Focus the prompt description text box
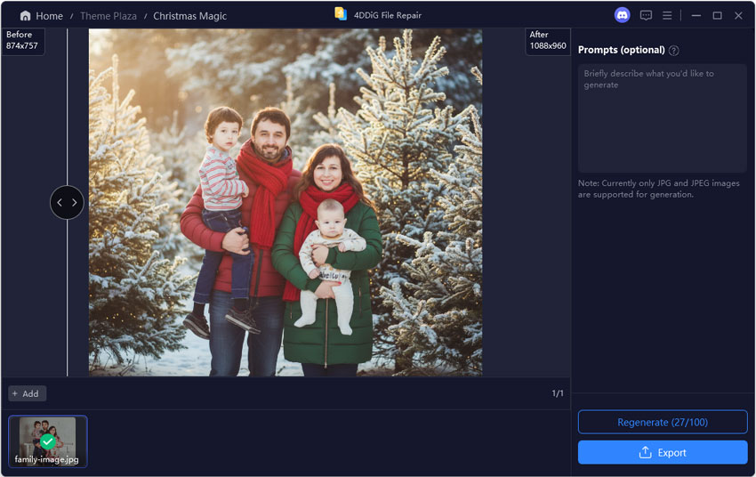 click(x=662, y=118)
